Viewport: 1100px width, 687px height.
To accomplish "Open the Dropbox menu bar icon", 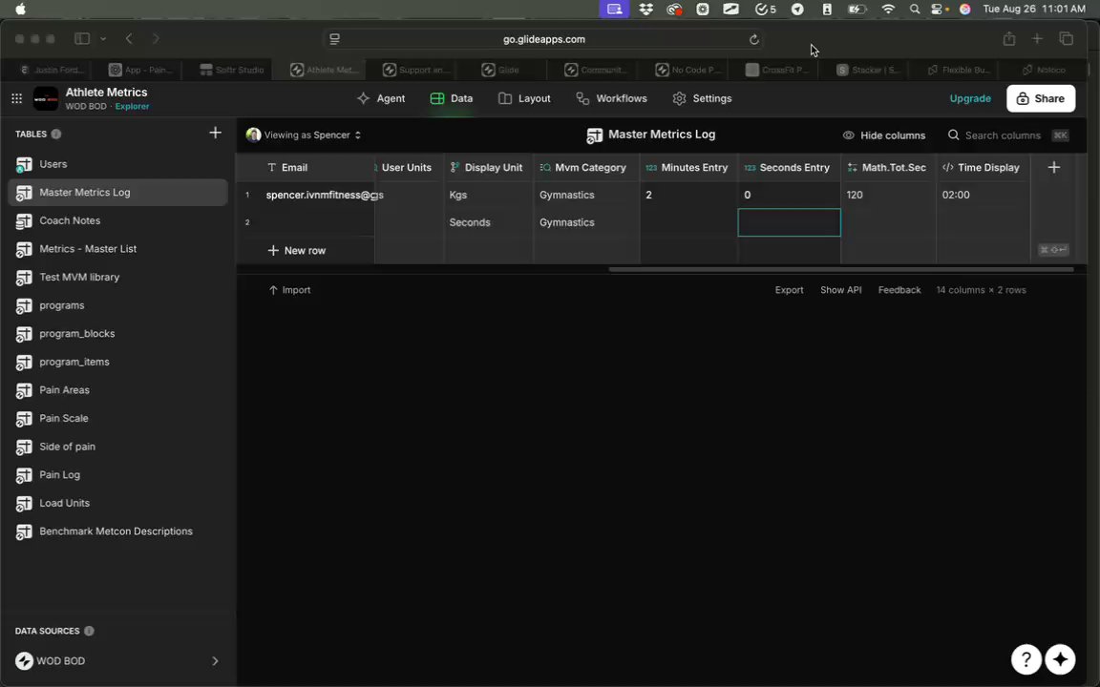I will [x=645, y=10].
